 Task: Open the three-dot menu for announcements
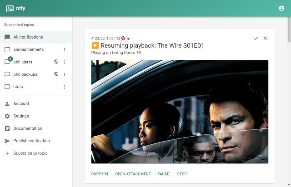(64, 49)
